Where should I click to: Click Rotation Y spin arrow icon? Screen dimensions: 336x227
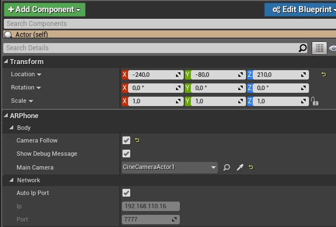(x=241, y=88)
